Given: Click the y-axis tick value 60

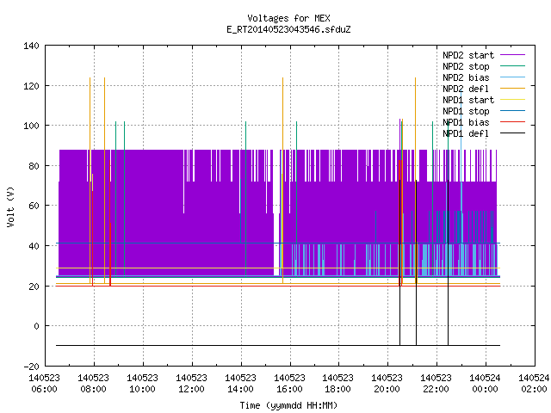Looking at the screenshot, I should (34, 206).
